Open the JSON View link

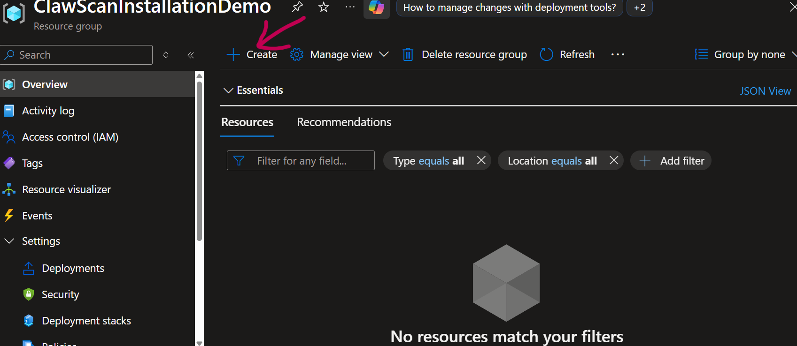pos(766,91)
